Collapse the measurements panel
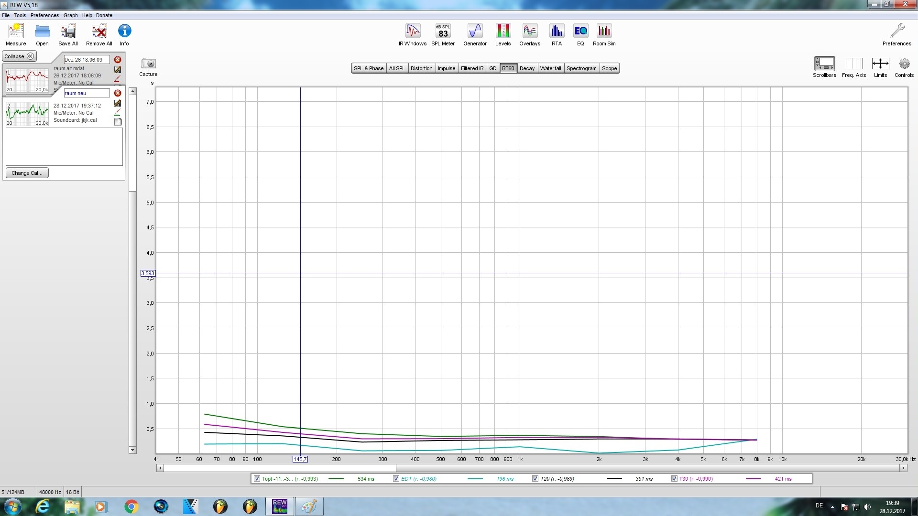 [x=19, y=56]
